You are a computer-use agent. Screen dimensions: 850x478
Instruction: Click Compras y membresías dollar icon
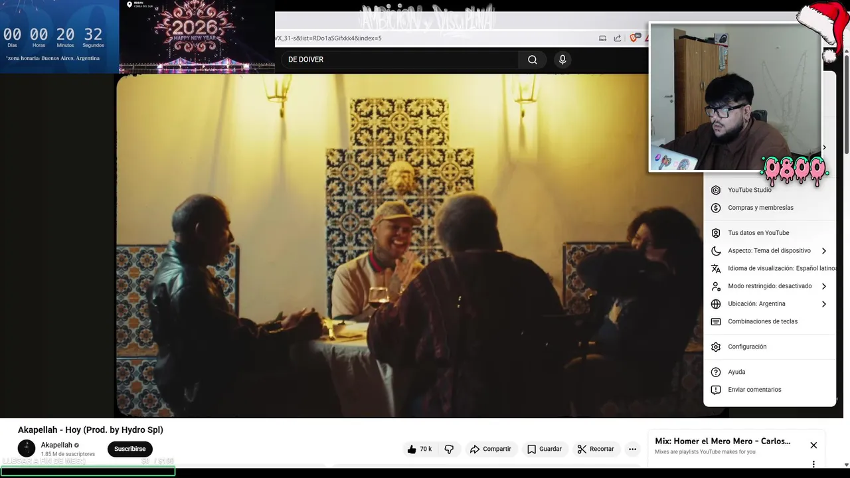point(716,208)
